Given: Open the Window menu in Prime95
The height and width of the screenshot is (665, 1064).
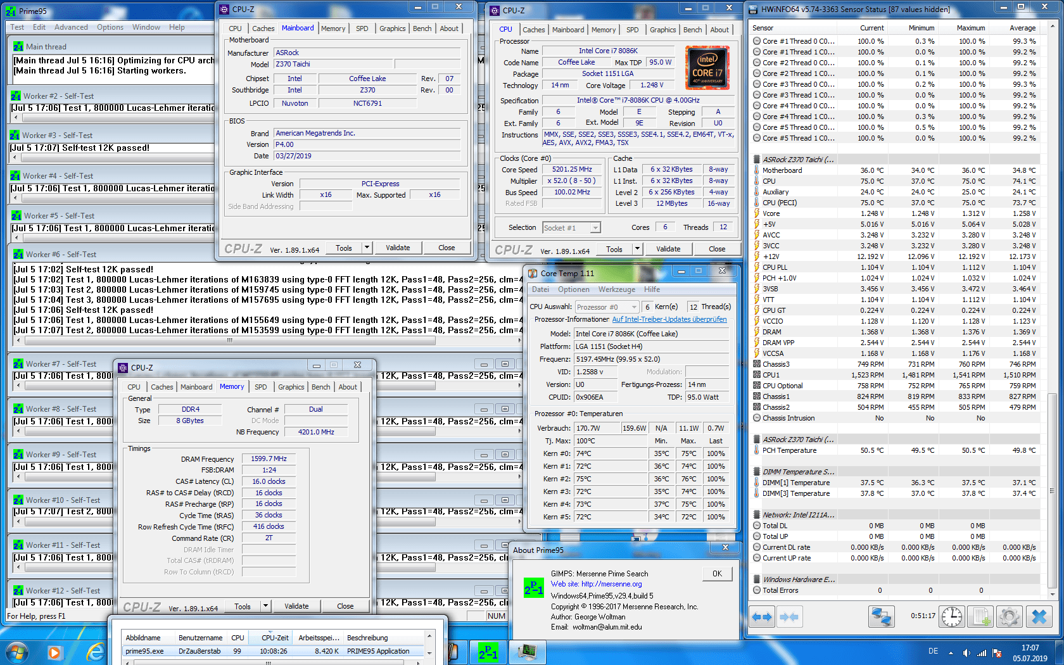Looking at the screenshot, I should (x=146, y=27).
